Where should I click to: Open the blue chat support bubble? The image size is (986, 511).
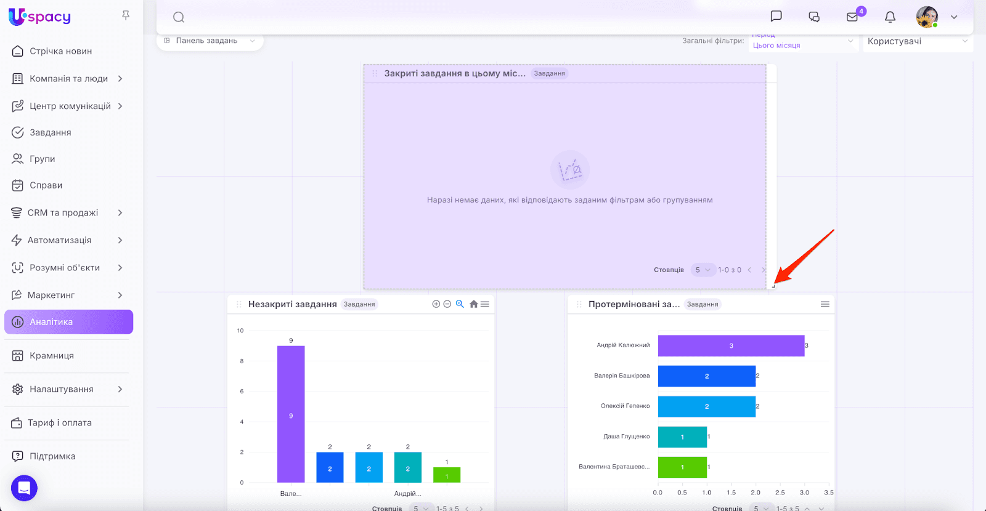[x=24, y=488]
